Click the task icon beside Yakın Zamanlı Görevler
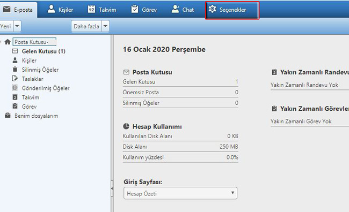The width and height of the screenshot is (349, 212). pyautogui.click(x=274, y=109)
